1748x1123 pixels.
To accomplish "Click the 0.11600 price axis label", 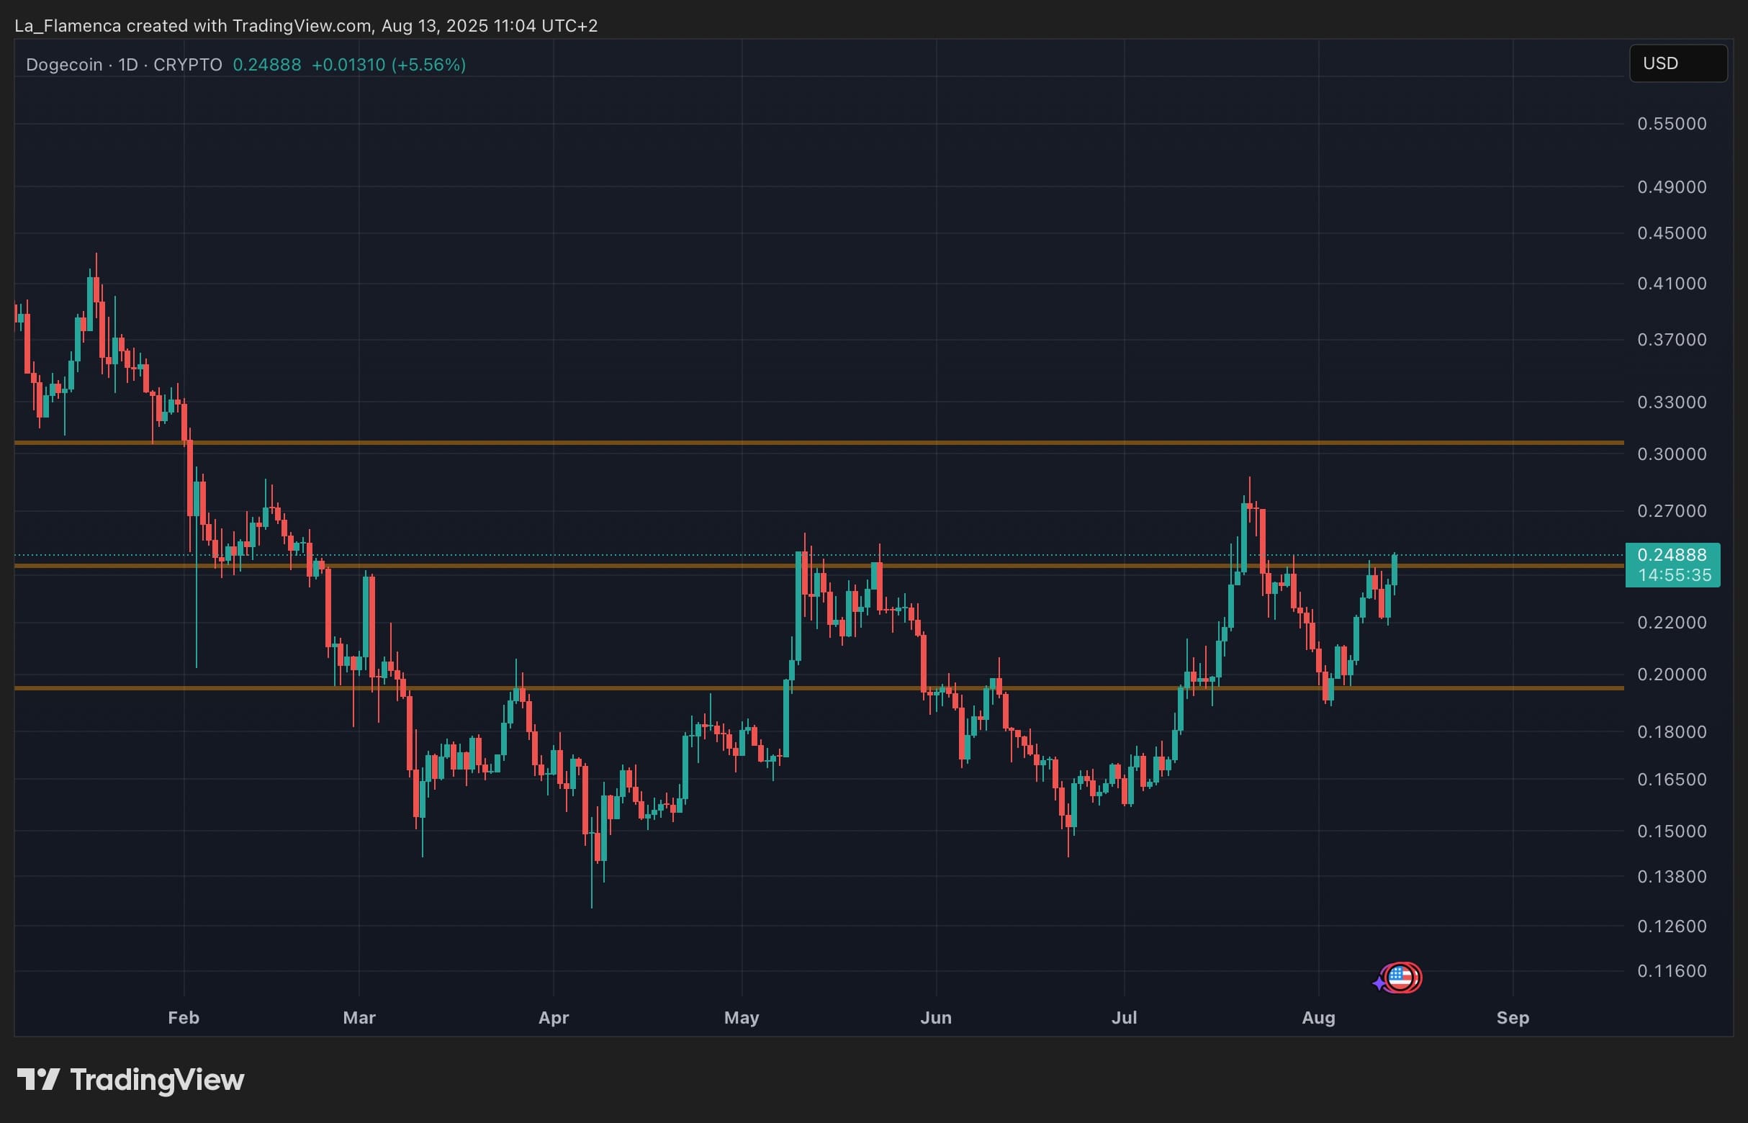I will [1672, 970].
